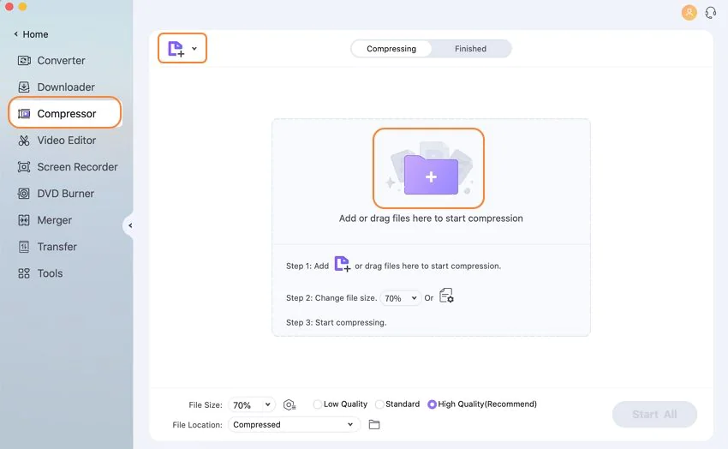728x449 pixels.
Task: Click the Start All button
Action: tap(654, 414)
